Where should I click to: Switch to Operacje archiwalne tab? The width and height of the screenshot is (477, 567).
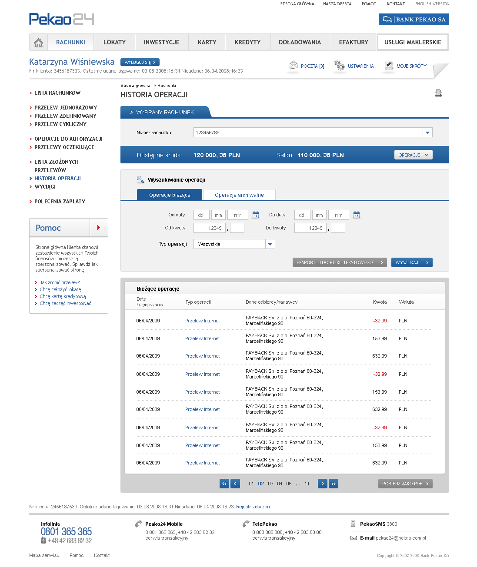point(239,195)
